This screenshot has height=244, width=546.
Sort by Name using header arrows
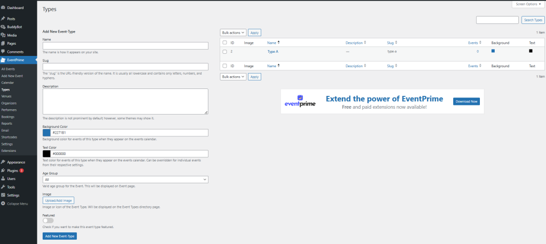click(x=278, y=43)
